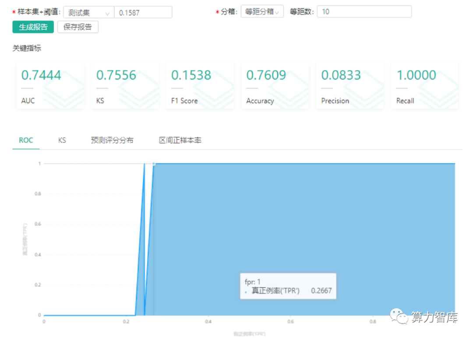Click the threshold input showing 0.1587
This screenshot has height=338, width=473.
coord(143,12)
